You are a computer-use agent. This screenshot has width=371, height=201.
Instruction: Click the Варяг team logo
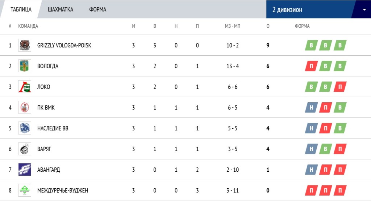[x=25, y=149]
